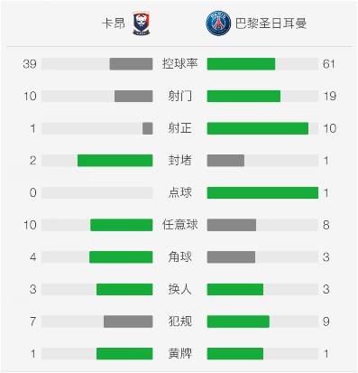Image resolution: width=358 pixels, height=373 pixels.
Task: Select the 点球 penalty stat label
Action: point(179,192)
